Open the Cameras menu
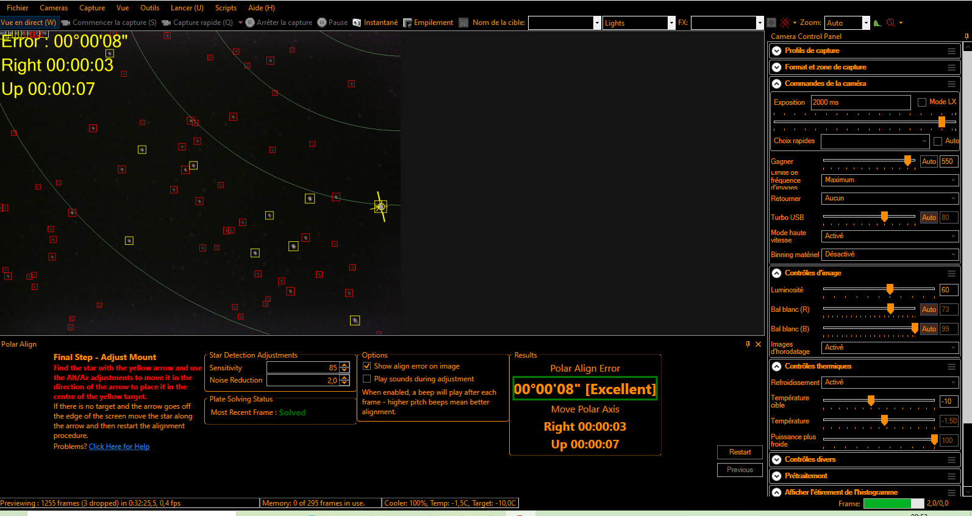The height and width of the screenshot is (516, 972). coord(54,8)
